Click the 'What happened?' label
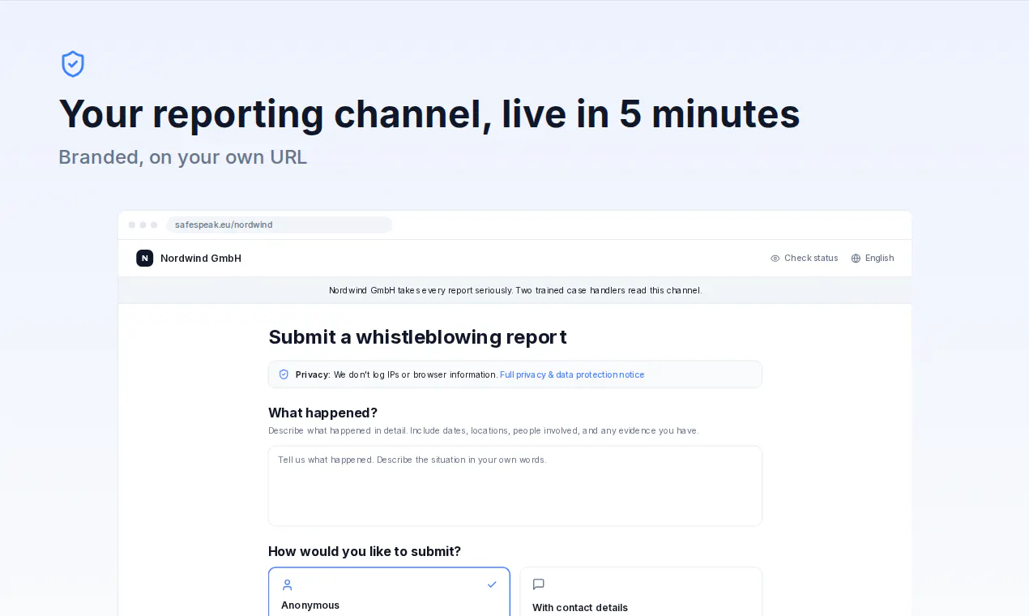This screenshot has width=1029, height=616. click(322, 413)
